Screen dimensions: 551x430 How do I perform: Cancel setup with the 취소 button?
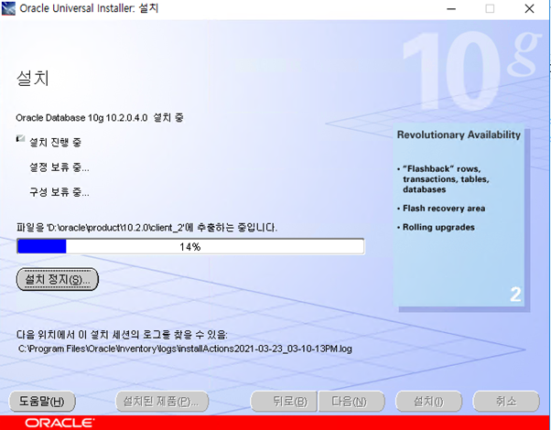[506, 402]
